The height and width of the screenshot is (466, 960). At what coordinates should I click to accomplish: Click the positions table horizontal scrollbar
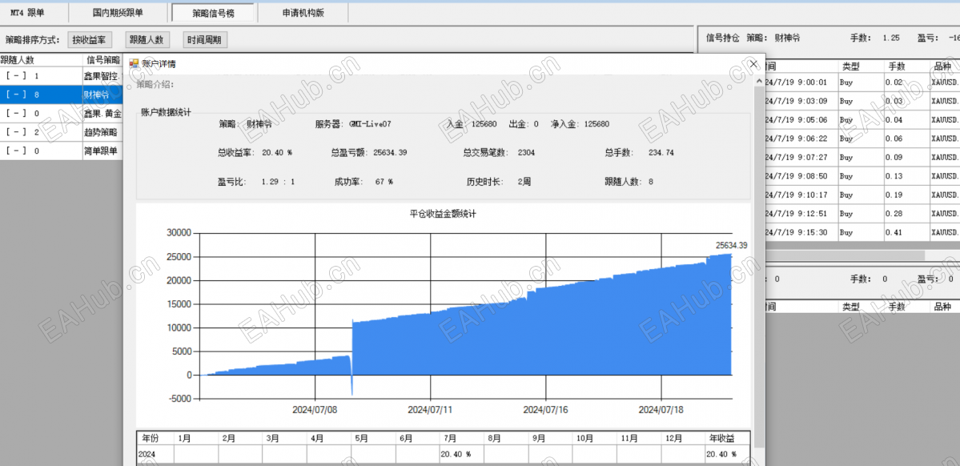point(856,254)
